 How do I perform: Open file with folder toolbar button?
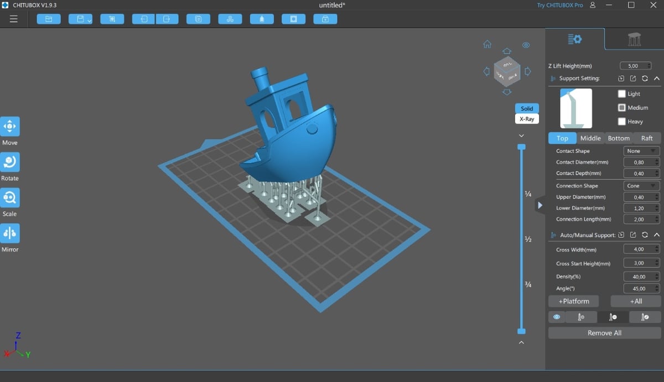pos(49,19)
